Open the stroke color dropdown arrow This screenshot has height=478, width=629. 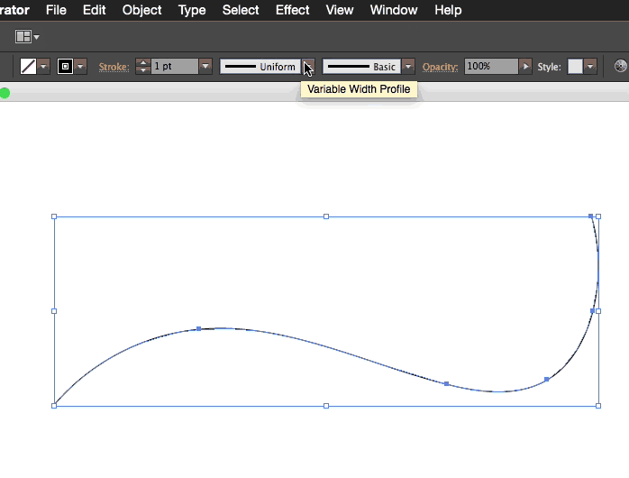pos(80,67)
